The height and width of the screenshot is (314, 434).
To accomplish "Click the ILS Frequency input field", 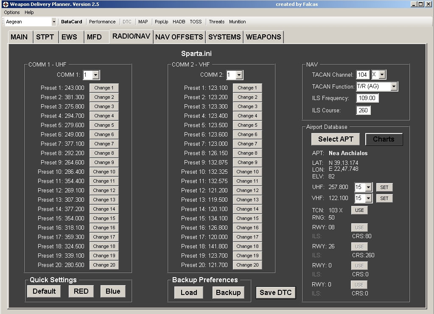I will (367, 98).
